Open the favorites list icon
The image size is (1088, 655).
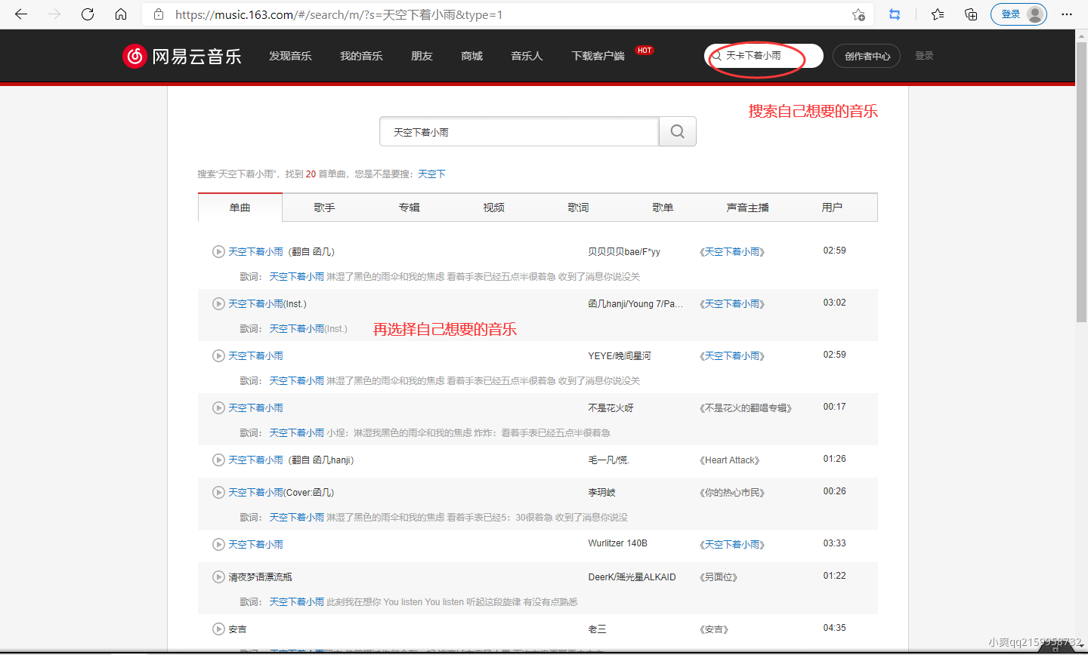(x=938, y=14)
